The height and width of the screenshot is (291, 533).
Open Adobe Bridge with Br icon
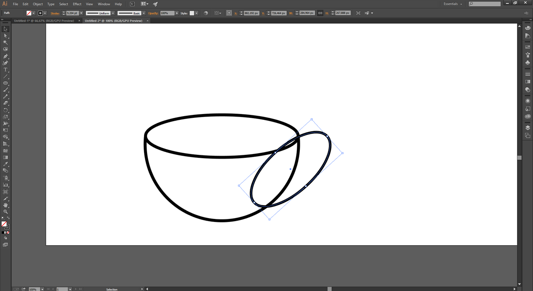point(132,4)
